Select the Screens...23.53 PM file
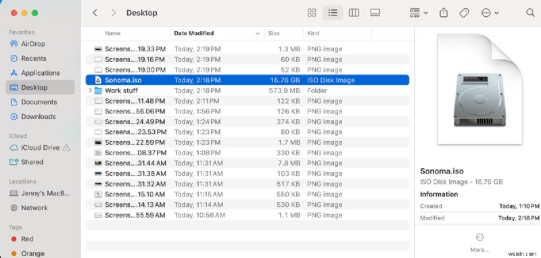The image size is (541, 258). 248,132
